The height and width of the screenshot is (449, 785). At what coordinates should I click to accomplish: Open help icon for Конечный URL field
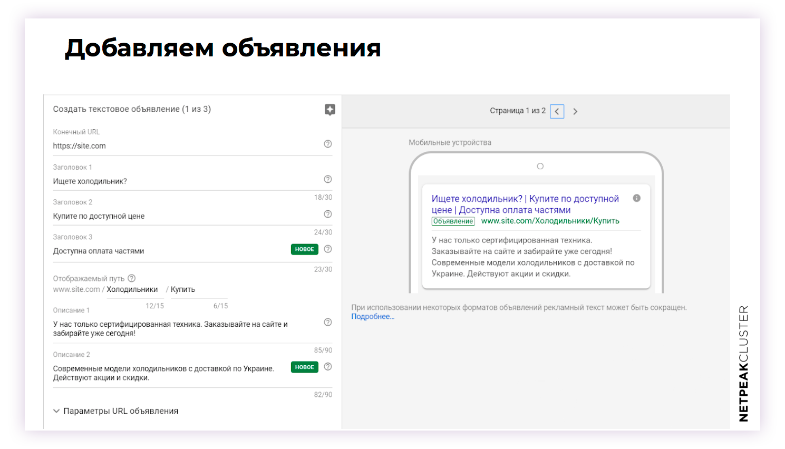coord(328,144)
